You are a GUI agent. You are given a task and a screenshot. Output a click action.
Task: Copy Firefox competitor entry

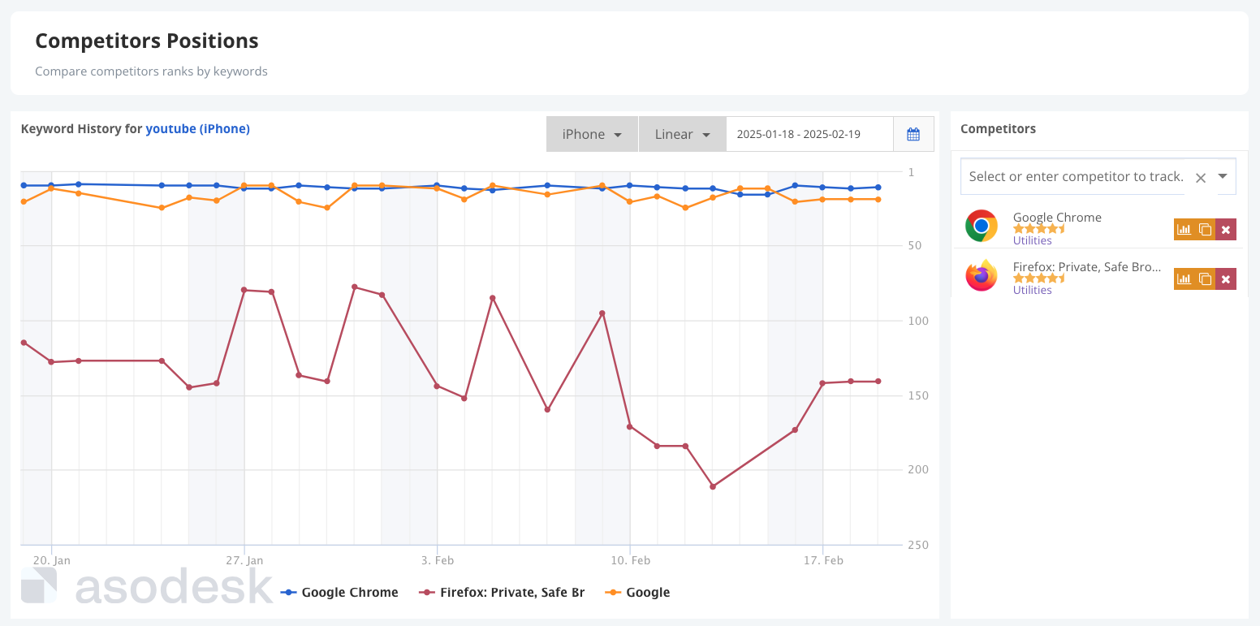click(x=1206, y=279)
